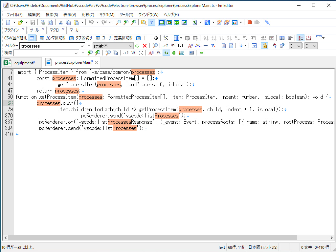Open the first 0 lines-before dropdown
The height and width of the screenshot is (252, 336).
(x=299, y=46)
